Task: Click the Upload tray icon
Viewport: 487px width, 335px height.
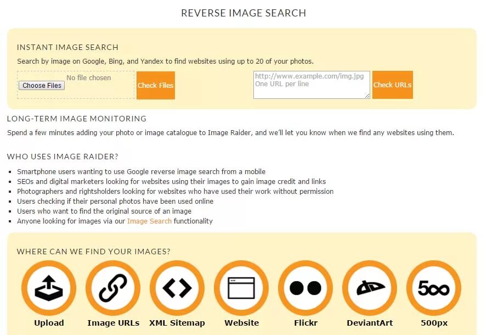Action: [49, 288]
